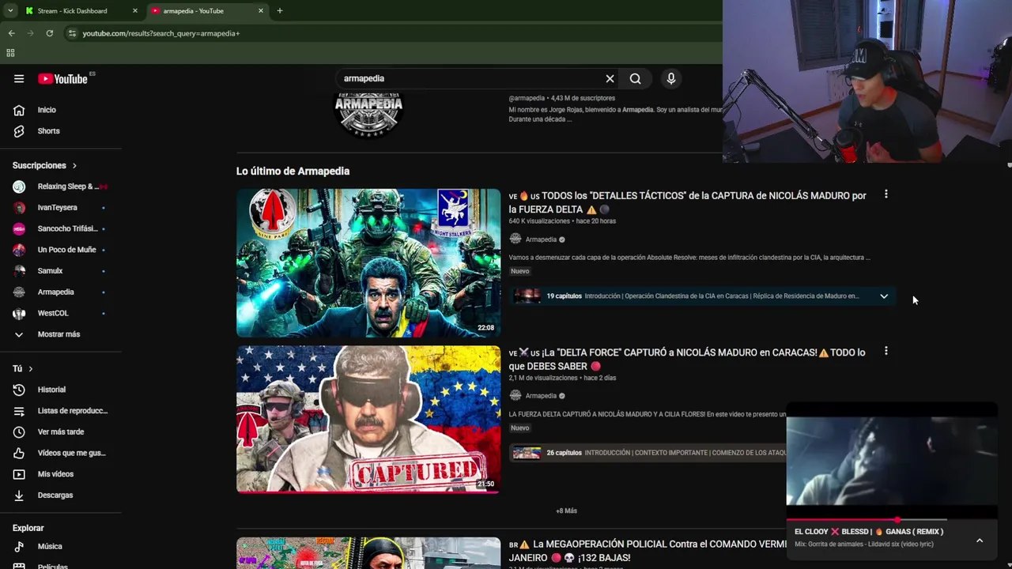Open Relaxing Sleep subscription channel

(61, 187)
